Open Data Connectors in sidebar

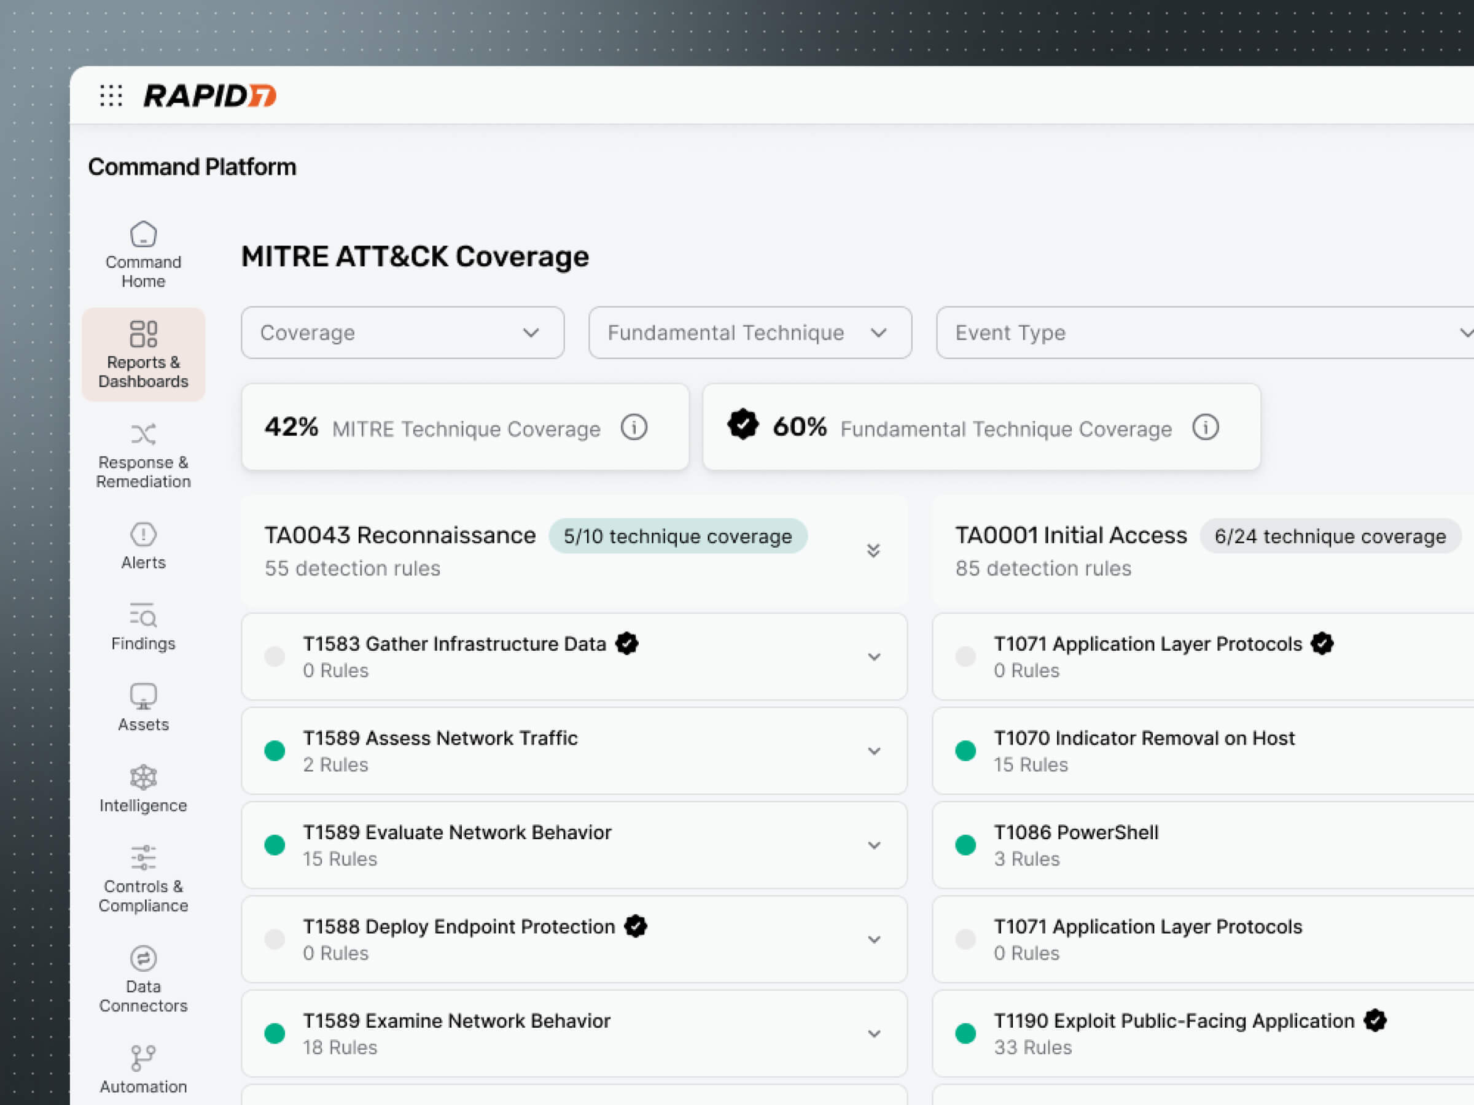coord(143,979)
